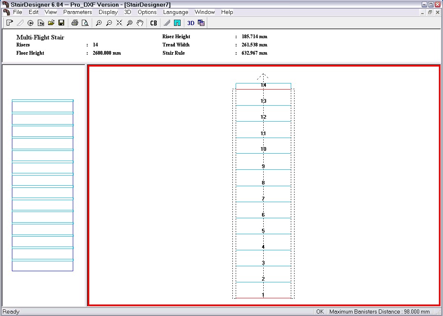Open the Options menu
Screen dimensions: 443x316
pyautogui.click(x=147, y=12)
